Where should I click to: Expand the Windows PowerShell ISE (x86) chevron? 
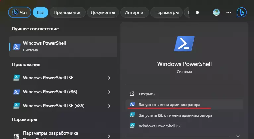(109, 106)
